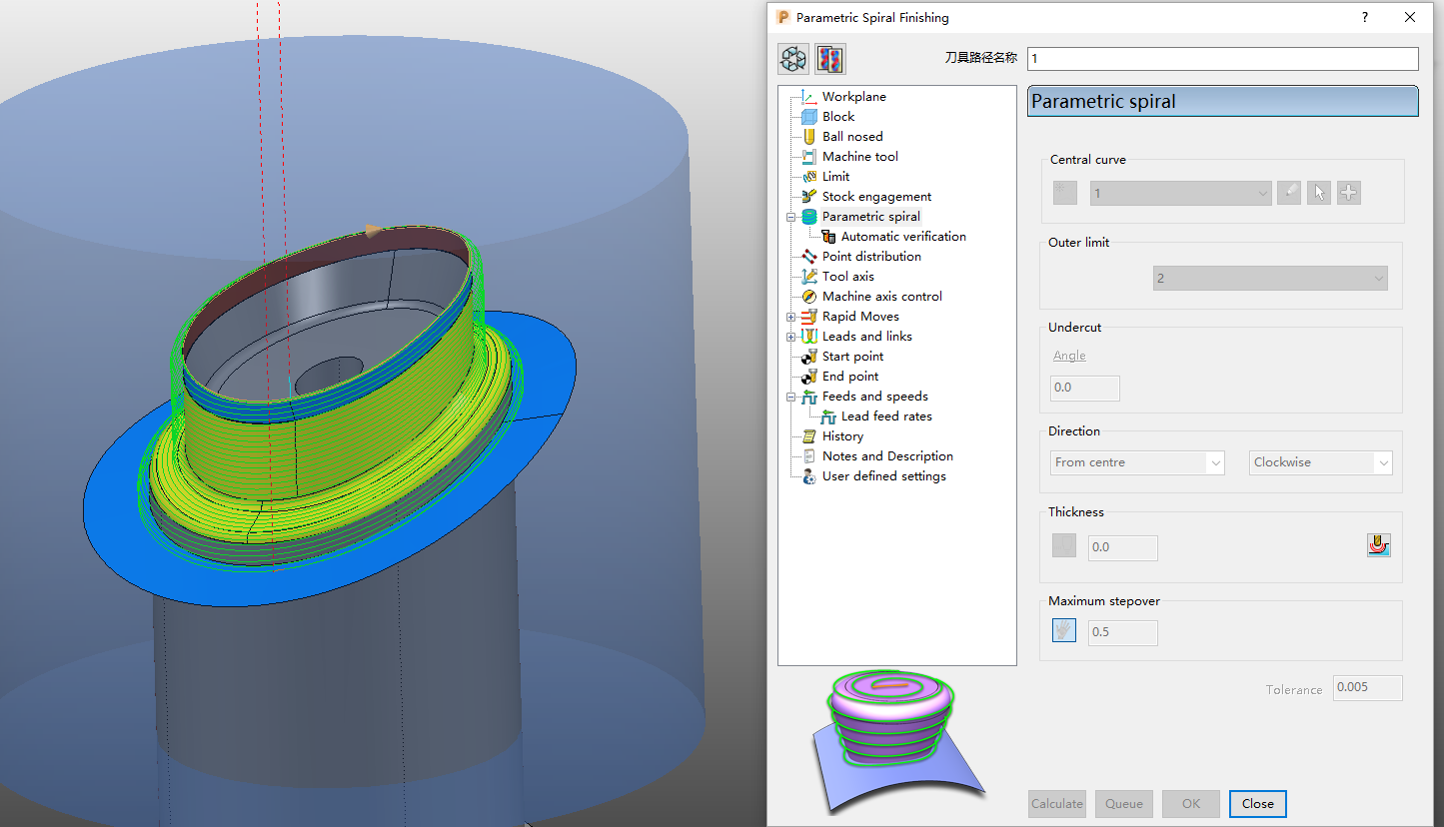Select the Notes and Description page
This screenshot has width=1444, height=827.
tap(887, 455)
